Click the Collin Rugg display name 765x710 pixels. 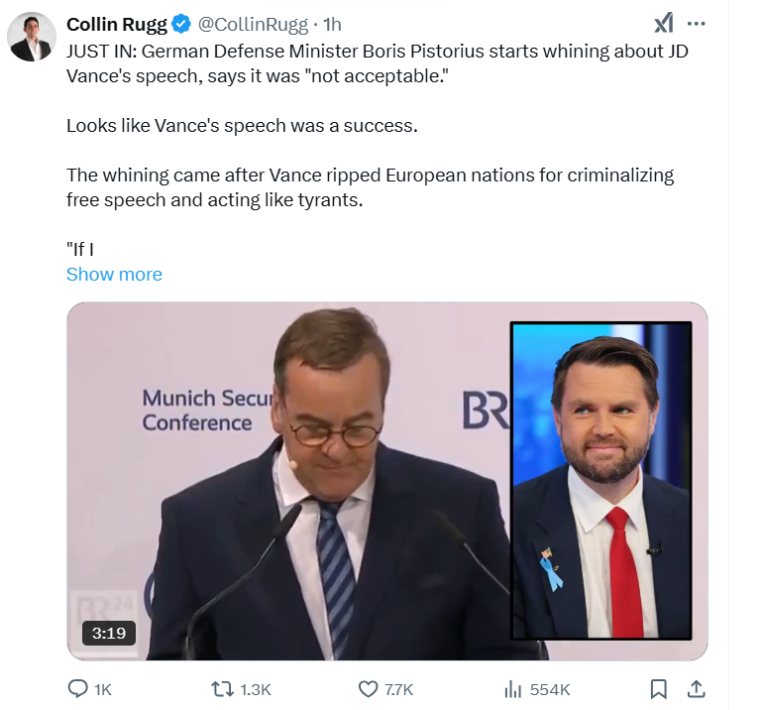point(116,24)
